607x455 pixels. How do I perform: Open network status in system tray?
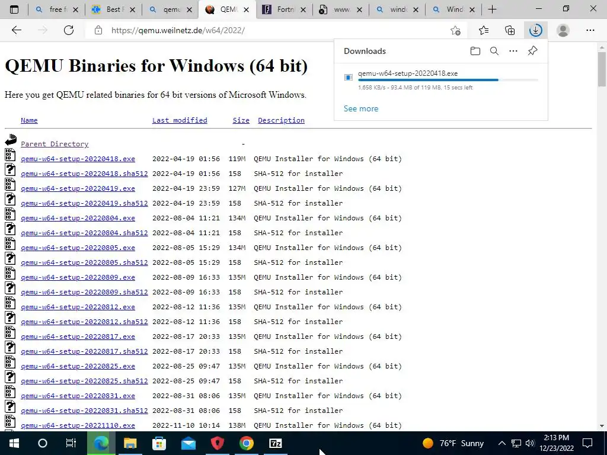coord(516,443)
